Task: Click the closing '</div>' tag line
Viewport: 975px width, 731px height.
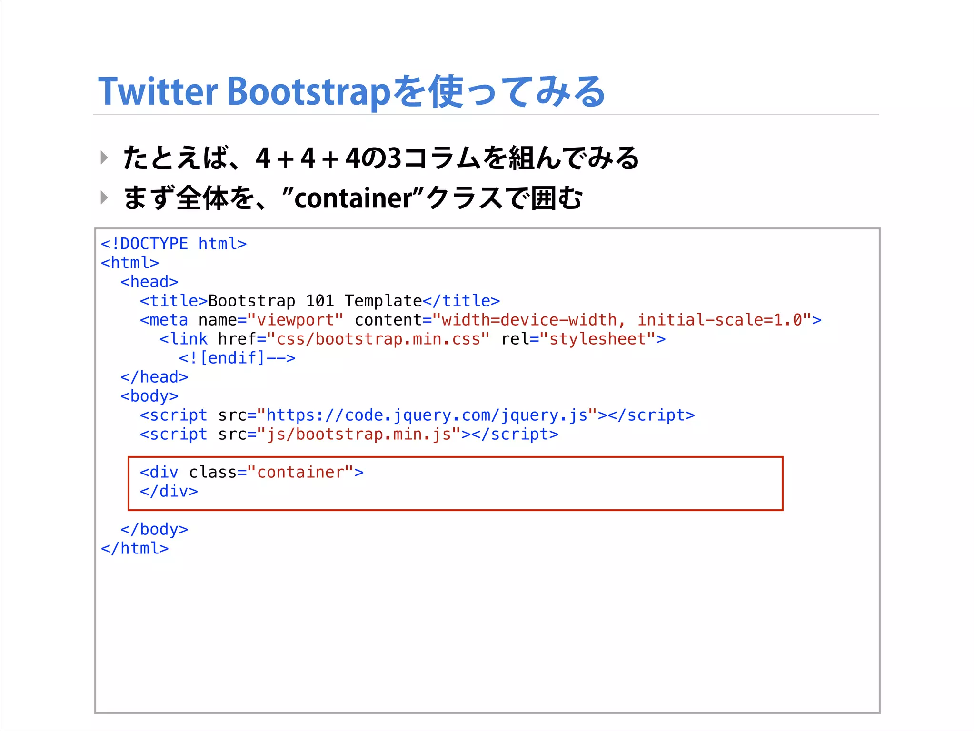Action: 169,491
